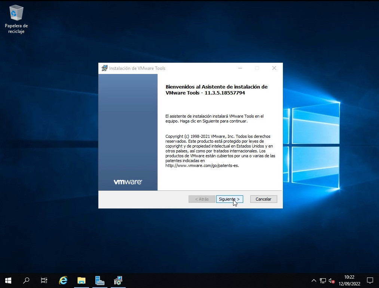This screenshot has width=379, height=288.
Task: Open the clock and date flyout
Action: (349, 280)
